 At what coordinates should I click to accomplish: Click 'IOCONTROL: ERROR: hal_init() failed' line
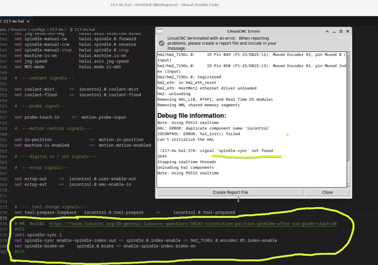[x=199, y=134]
